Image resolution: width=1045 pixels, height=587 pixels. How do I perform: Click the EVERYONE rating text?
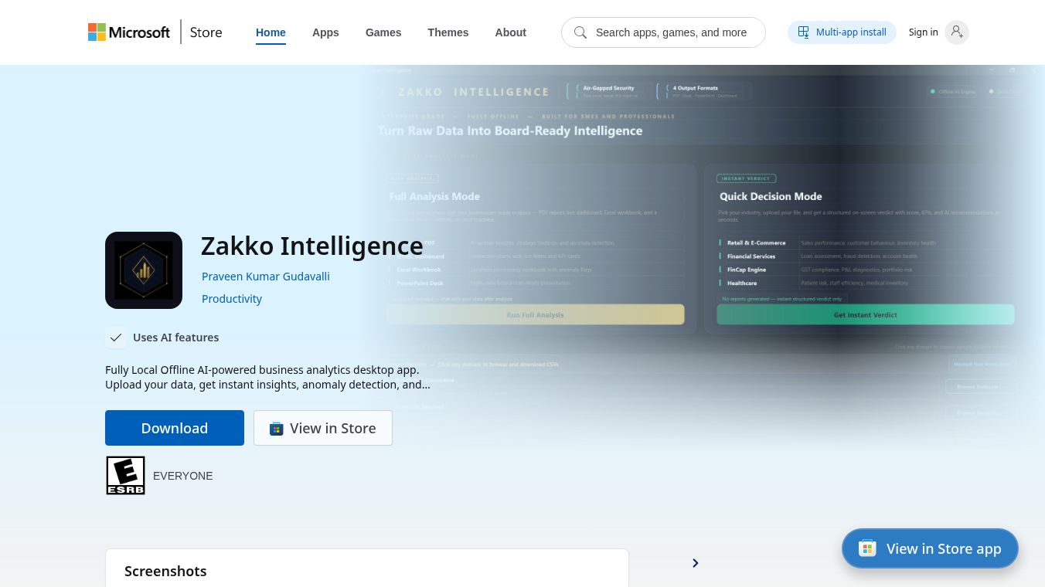[183, 476]
